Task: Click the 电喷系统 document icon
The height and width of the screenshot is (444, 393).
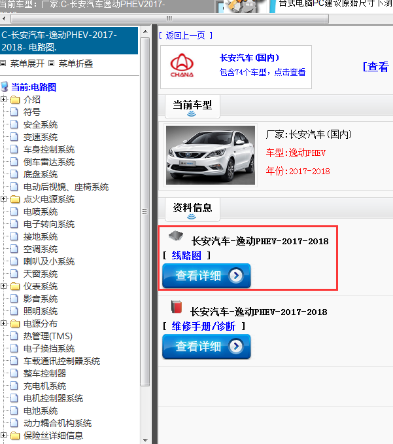Action: click(14, 212)
